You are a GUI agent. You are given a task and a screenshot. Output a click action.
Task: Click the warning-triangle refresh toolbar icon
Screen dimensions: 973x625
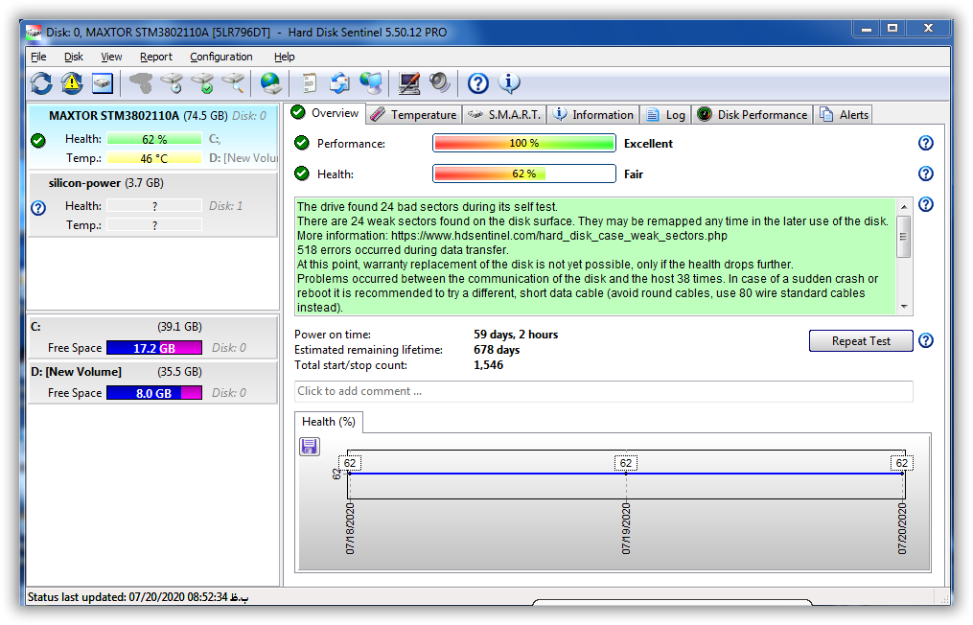click(x=72, y=83)
